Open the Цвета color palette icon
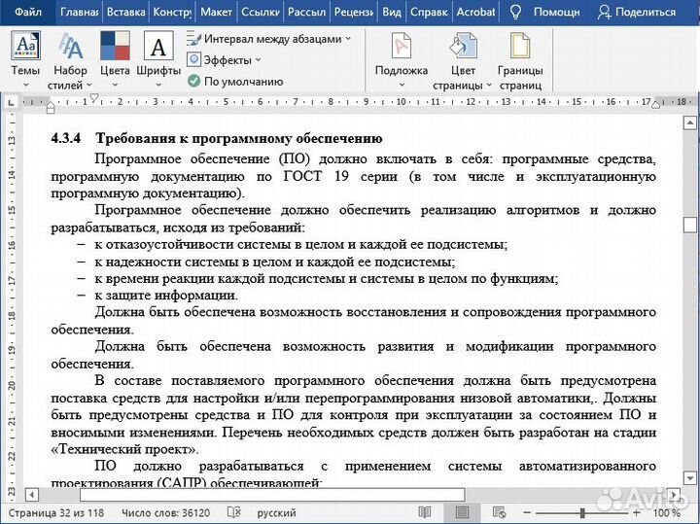Viewport: 700px width, 524px height. pyautogui.click(x=115, y=46)
